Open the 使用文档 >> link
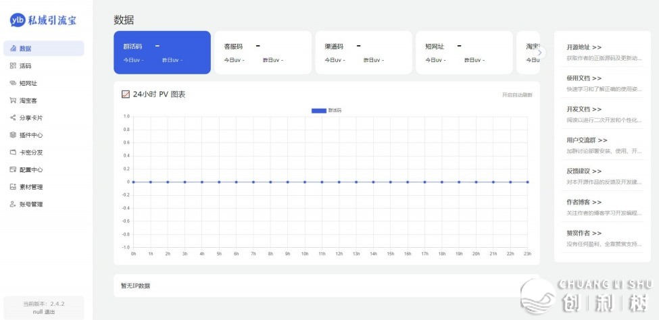The height and width of the screenshot is (320, 659). coord(584,78)
